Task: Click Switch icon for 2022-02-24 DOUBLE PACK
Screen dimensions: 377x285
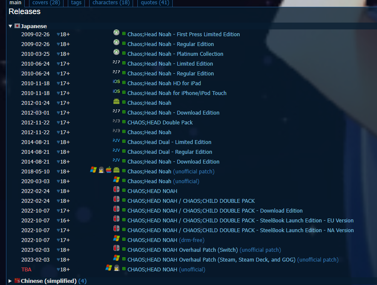Action: (116, 199)
